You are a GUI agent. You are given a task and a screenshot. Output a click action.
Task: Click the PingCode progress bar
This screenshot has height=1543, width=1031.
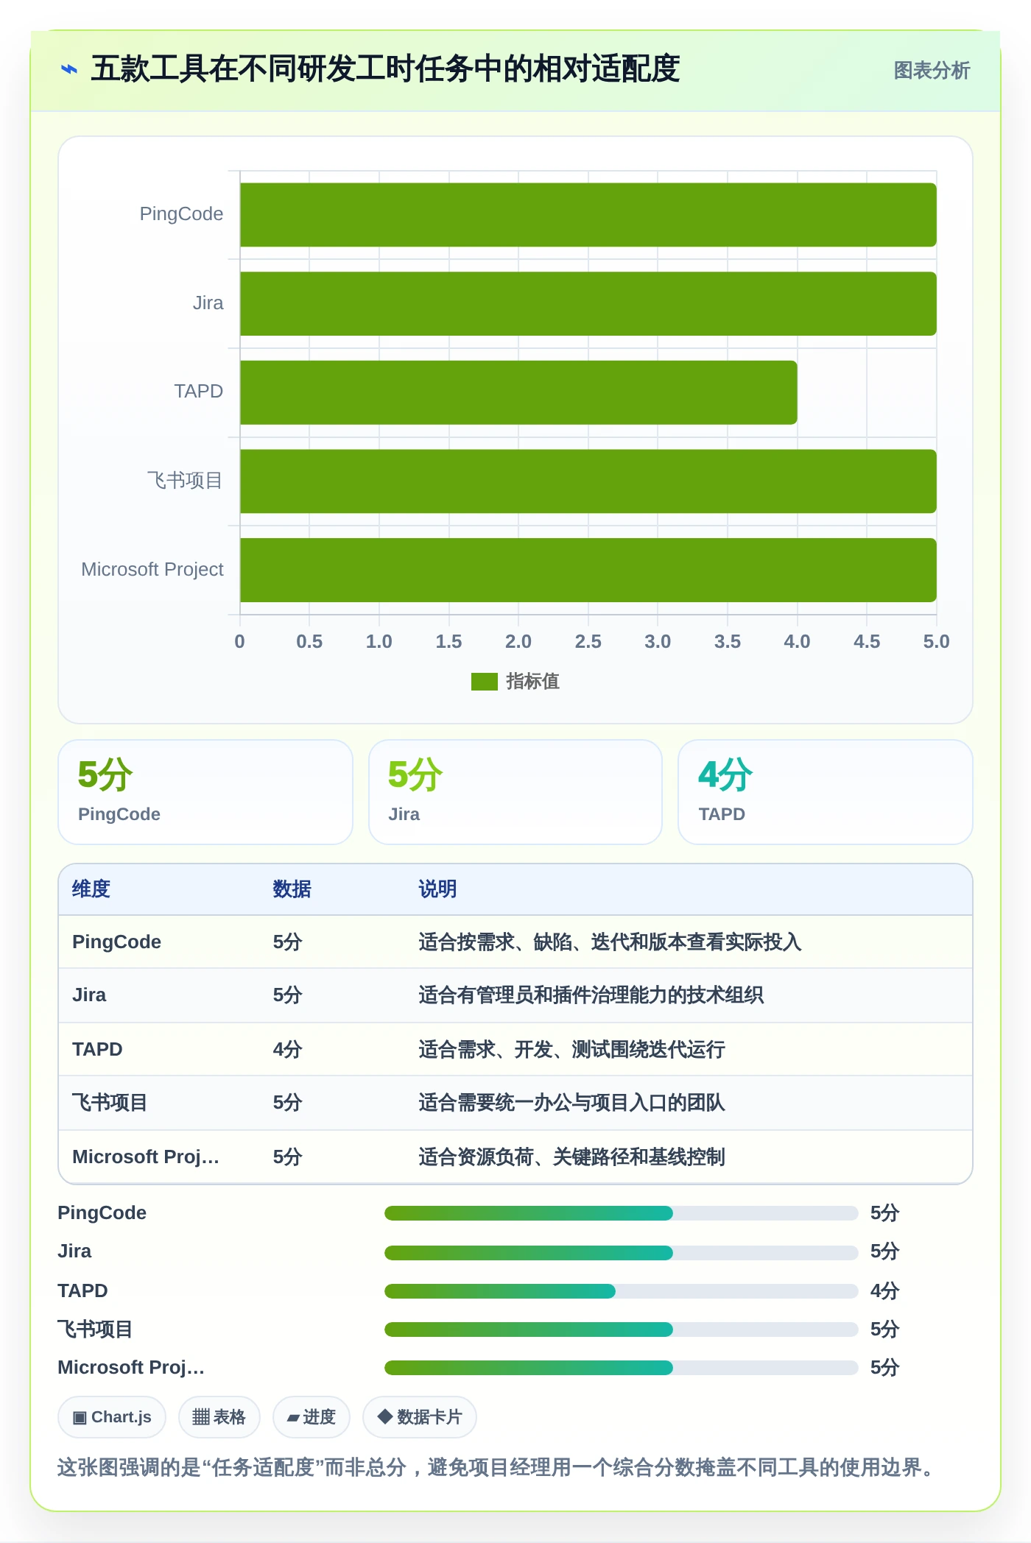pyautogui.click(x=621, y=1213)
